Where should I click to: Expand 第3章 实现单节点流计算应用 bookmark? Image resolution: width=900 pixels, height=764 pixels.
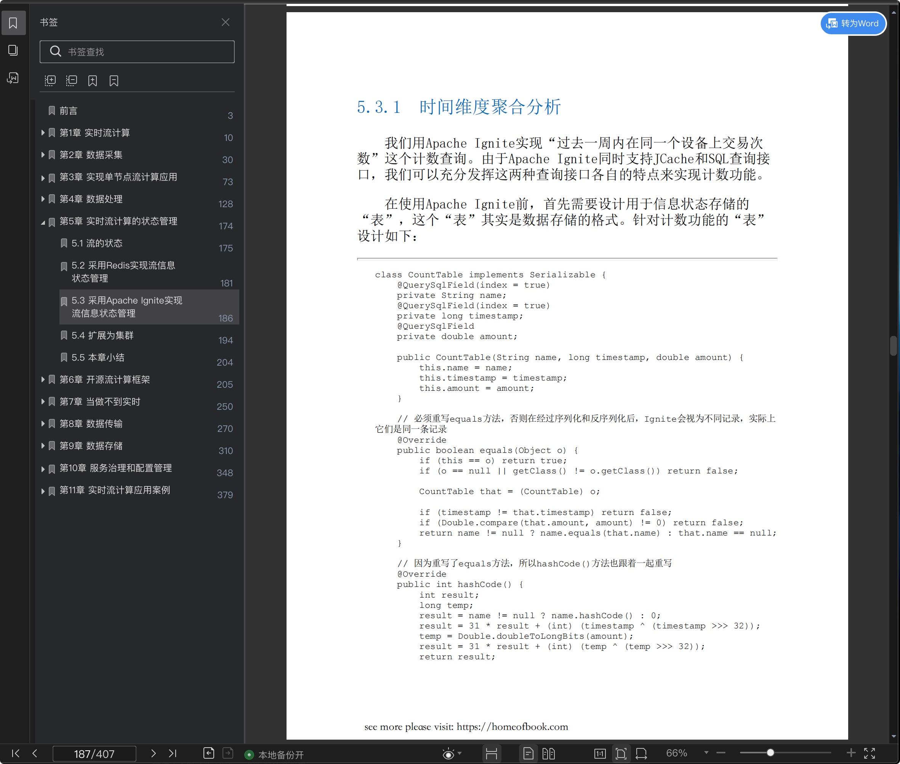(43, 177)
